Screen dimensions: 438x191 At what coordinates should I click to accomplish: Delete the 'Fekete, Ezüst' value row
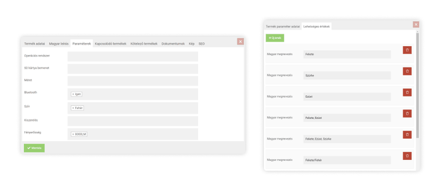407,114
